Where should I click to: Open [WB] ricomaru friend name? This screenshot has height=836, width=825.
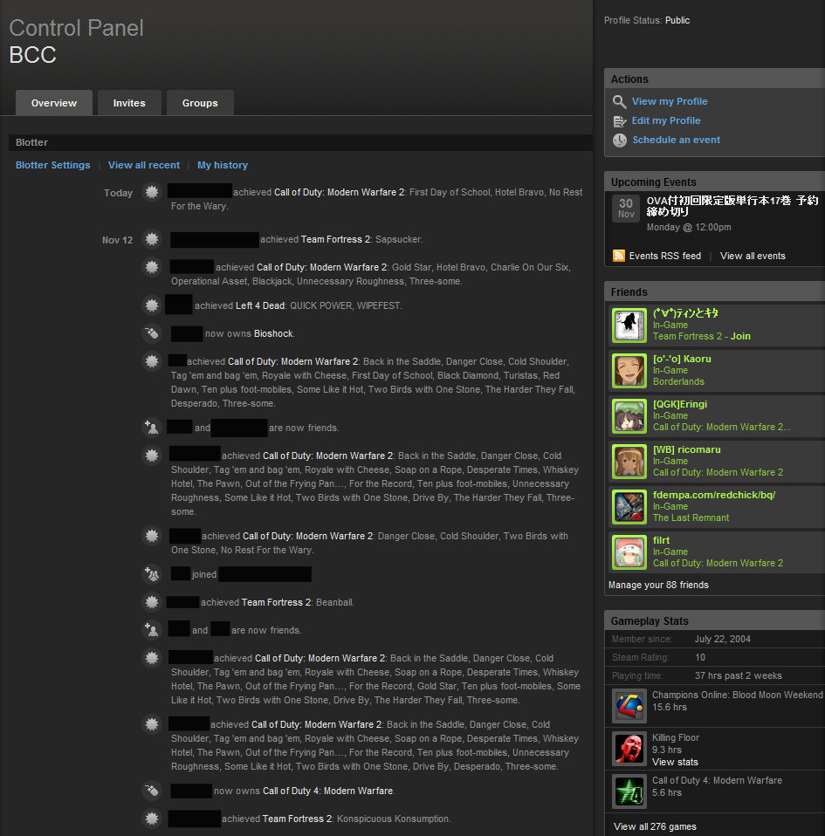[687, 449]
